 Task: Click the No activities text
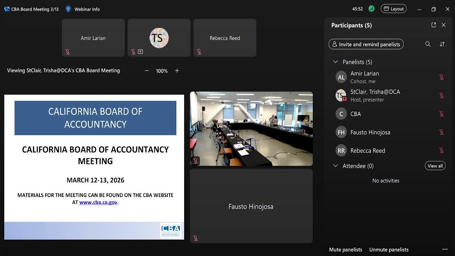(x=386, y=181)
